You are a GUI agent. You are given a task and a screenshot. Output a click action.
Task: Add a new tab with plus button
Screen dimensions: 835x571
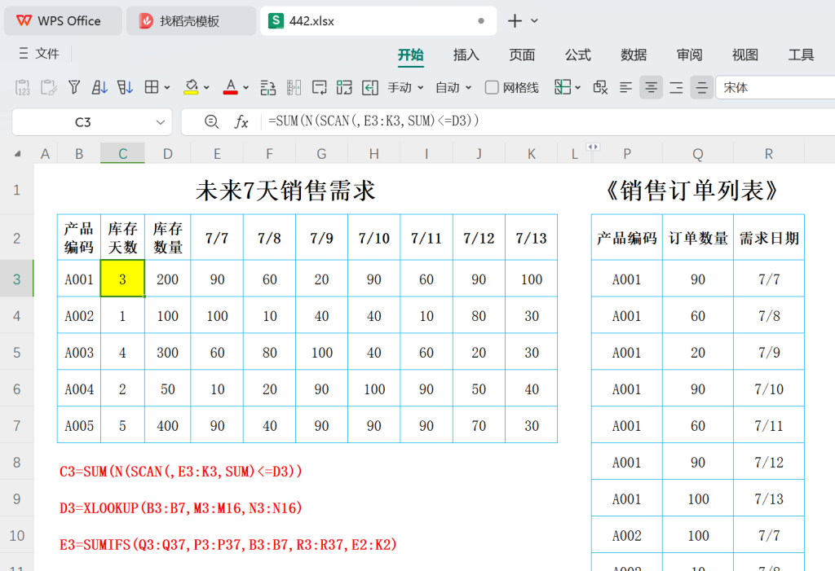click(x=515, y=20)
